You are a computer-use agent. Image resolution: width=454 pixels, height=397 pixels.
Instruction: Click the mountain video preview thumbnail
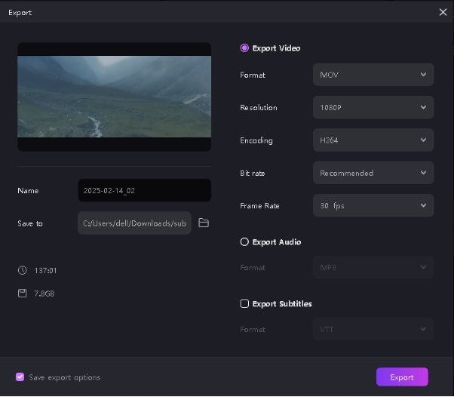(x=114, y=97)
